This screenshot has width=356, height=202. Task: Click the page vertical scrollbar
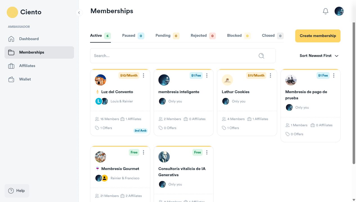354,93
